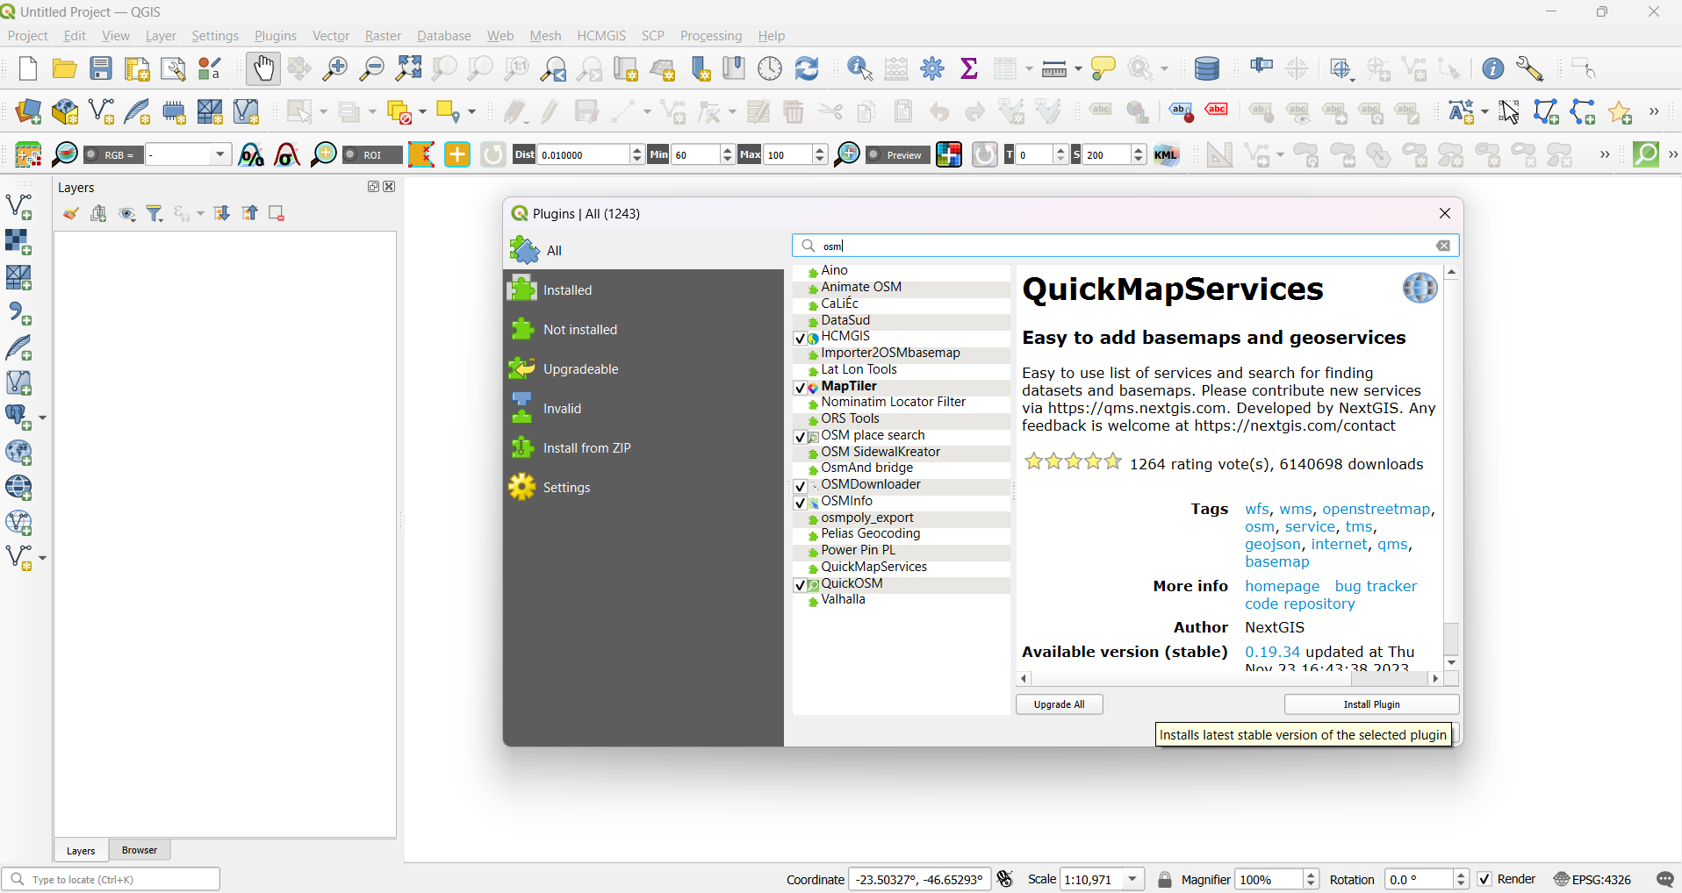This screenshot has height=893, width=1682.
Task: Open Data Source Manager icon
Action: pyautogui.click(x=28, y=111)
